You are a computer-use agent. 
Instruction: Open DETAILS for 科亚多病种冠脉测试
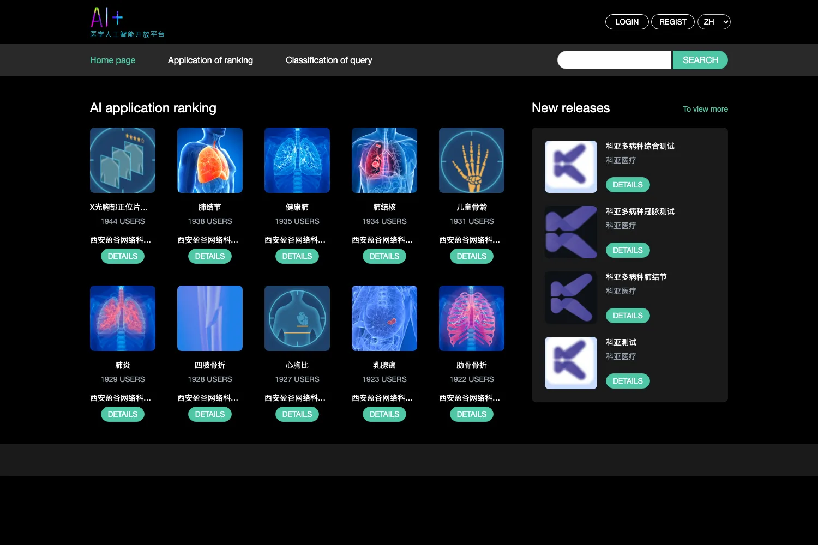628,250
